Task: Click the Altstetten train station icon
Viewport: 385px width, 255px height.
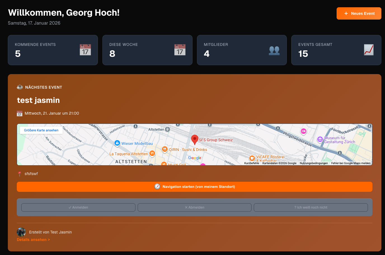Action: pos(167,129)
